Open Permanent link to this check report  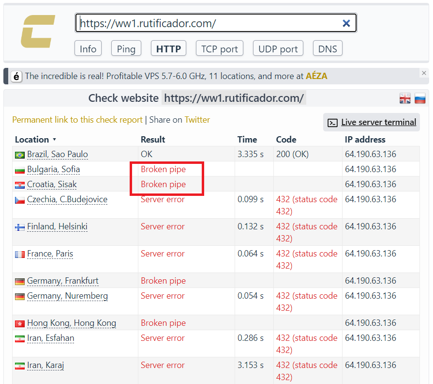tap(77, 120)
